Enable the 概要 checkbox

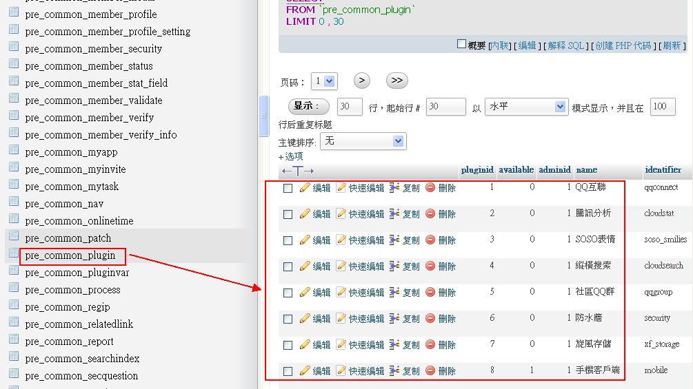pyautogui.click(x=462, y=44)
